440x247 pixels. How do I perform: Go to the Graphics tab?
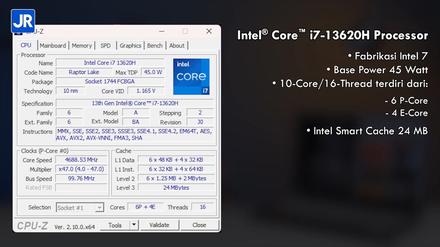[x=130, y=45]
